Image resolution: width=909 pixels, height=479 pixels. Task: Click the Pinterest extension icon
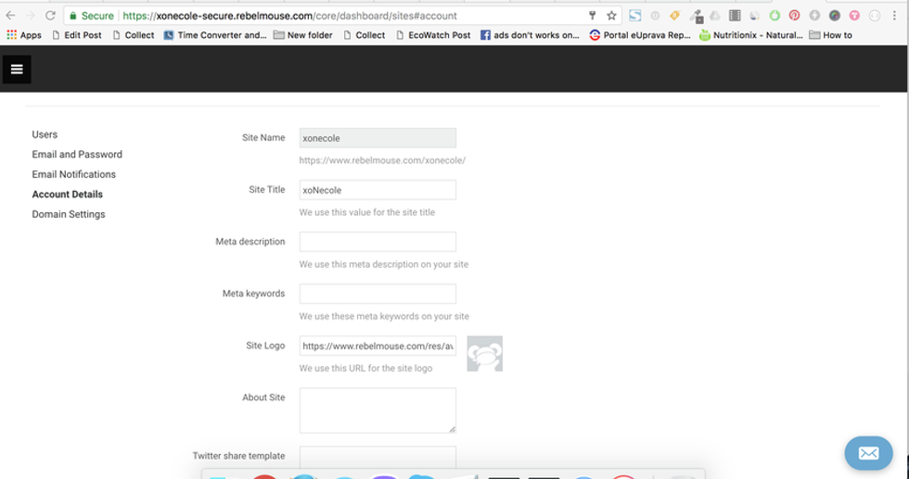[x=794, y=16]
